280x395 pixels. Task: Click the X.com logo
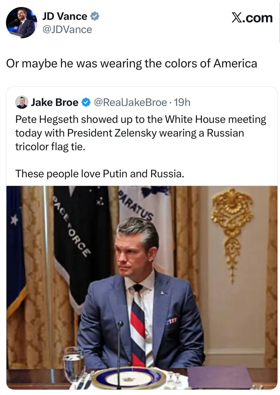click(252, 18)
